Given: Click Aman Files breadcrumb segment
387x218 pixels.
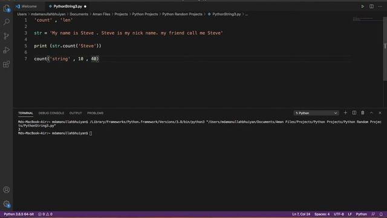Looking at the screenshot, I should (102, 15).
